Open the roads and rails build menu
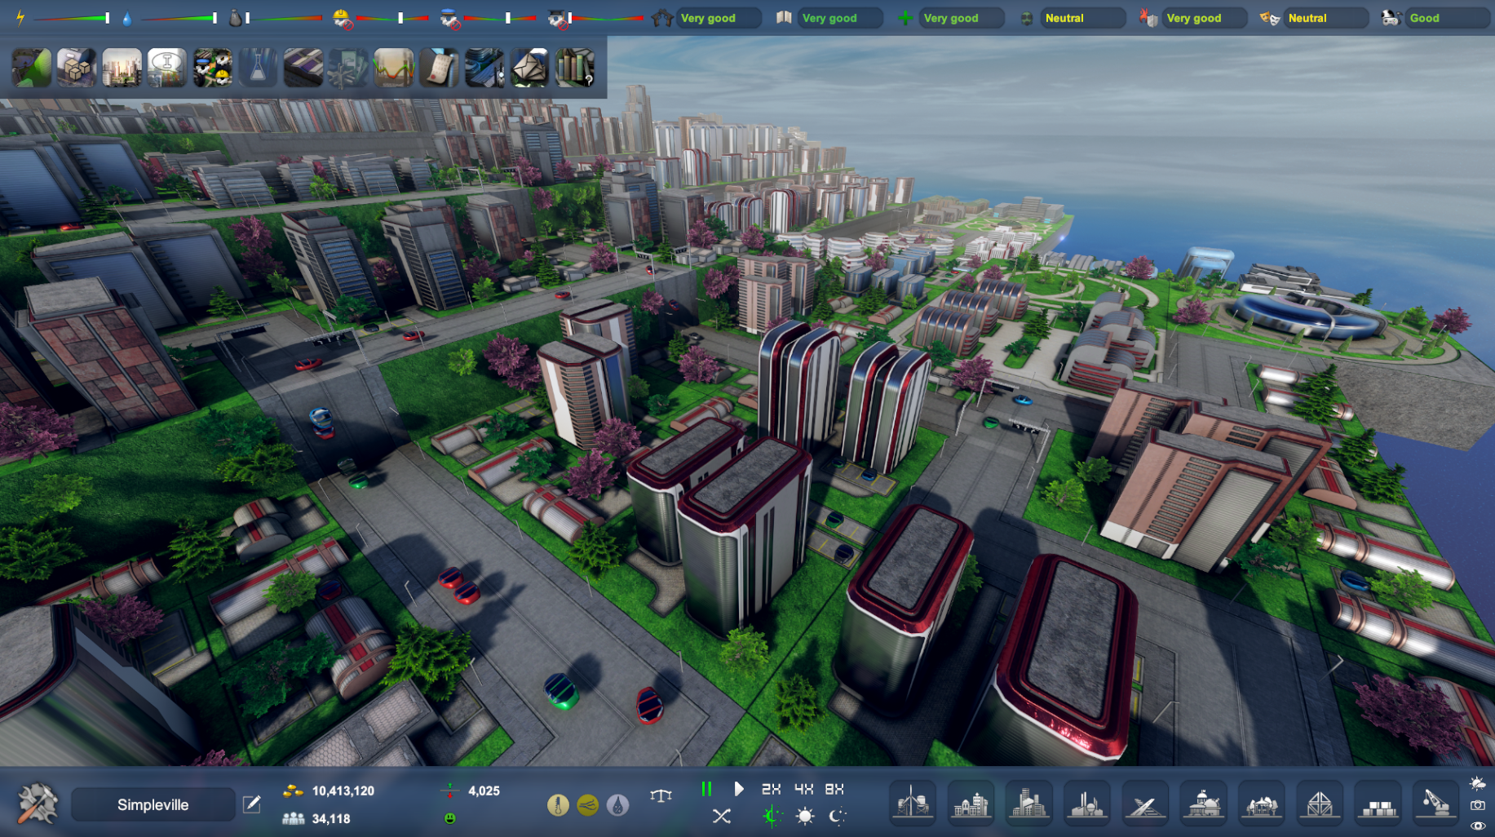1495x837 pixels. click(1145, 804)
